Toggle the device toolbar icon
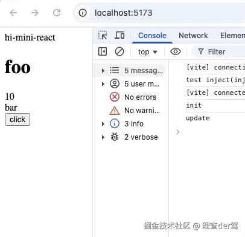 (119, 35)
